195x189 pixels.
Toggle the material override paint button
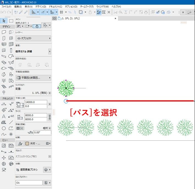click(x=20, y=143)
